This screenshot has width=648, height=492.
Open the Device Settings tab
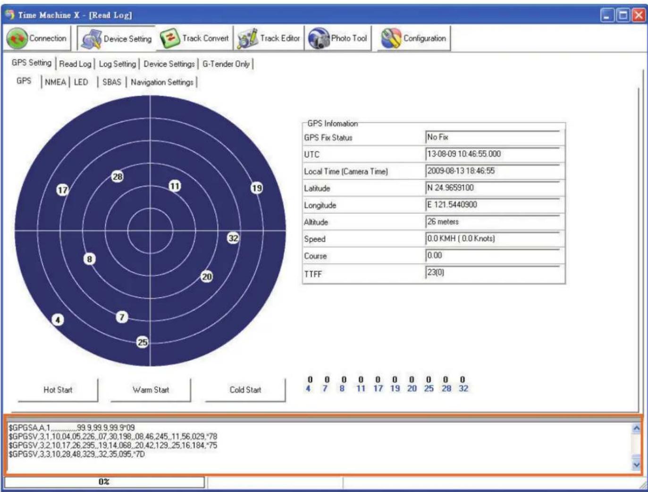point(169,64)
